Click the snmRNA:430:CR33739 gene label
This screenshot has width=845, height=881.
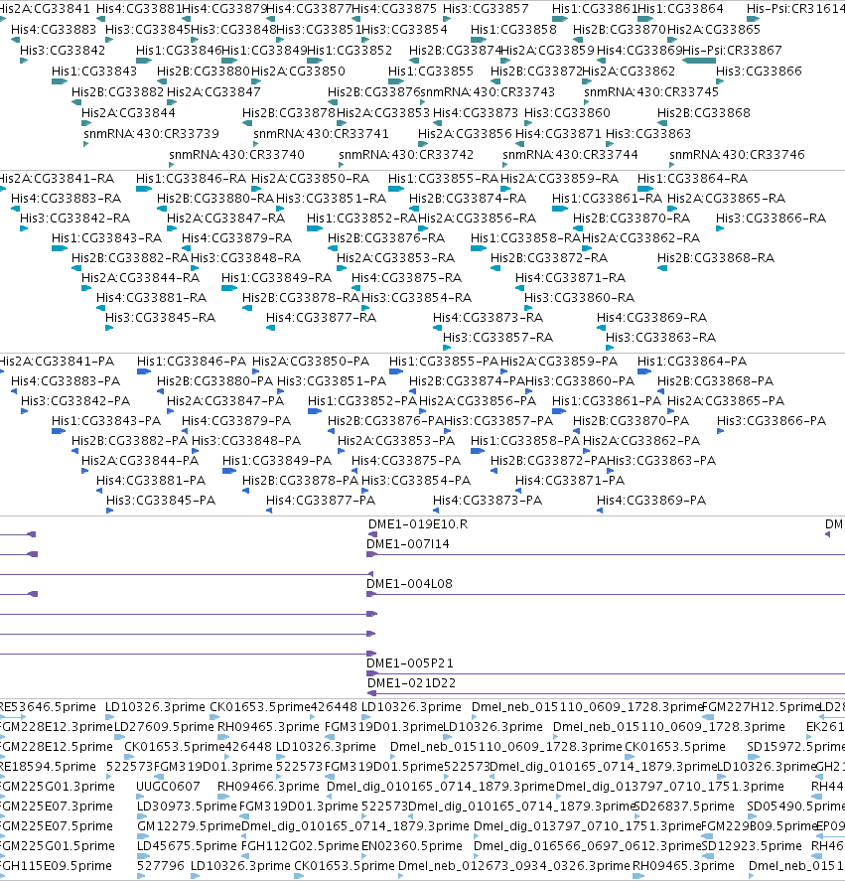pyautogui.click(x=151, y=134)
